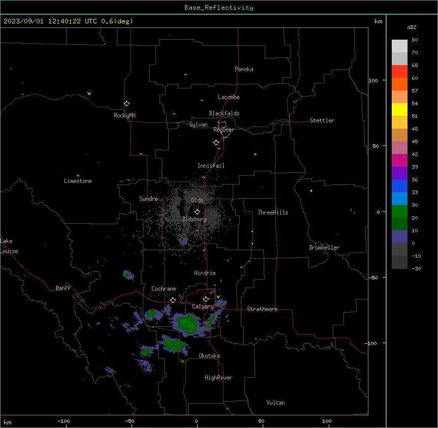The height and width of the screenshot is (428, 438).
Task: Select the light blue 30-33 dBZ swatch
Action: pos(399,199)
